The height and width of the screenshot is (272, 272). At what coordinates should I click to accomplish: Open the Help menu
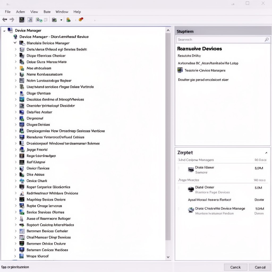[x=77, y=12]
